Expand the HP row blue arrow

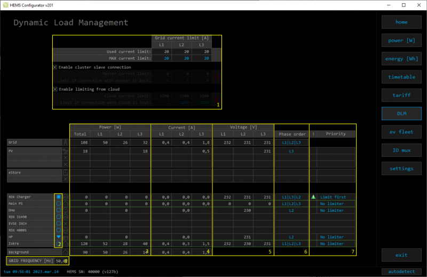tap(58, 236)
